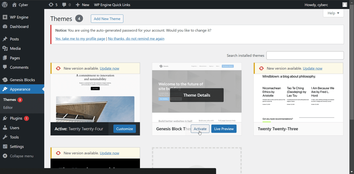Image resolution: width=354 pixels, height=174 pixels.
Task: Open WP Engine Quick Links menu
Action: point(112,5)
